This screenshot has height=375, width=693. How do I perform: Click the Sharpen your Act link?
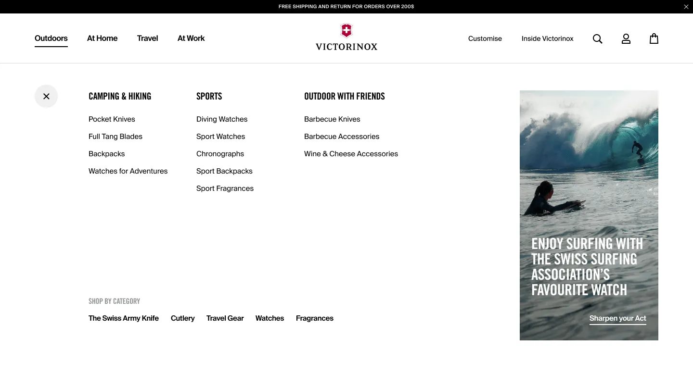[617, 318]
